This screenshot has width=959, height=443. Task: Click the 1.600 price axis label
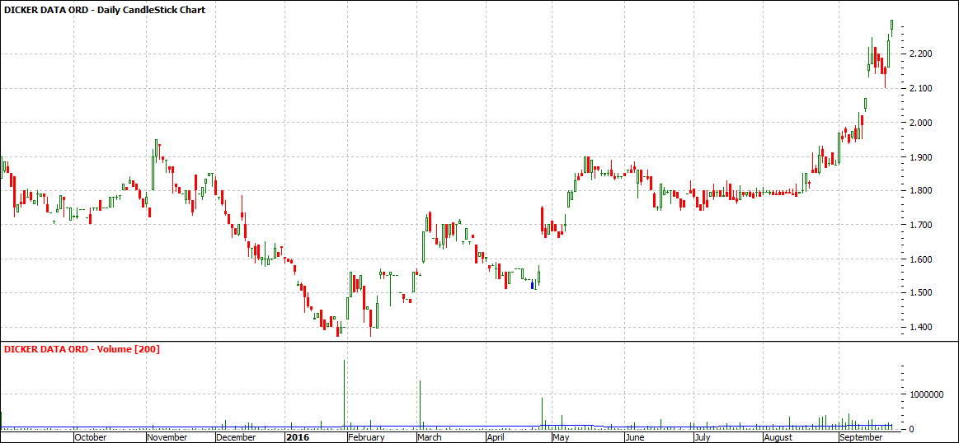pyautogui.click(x=919, y=259)
